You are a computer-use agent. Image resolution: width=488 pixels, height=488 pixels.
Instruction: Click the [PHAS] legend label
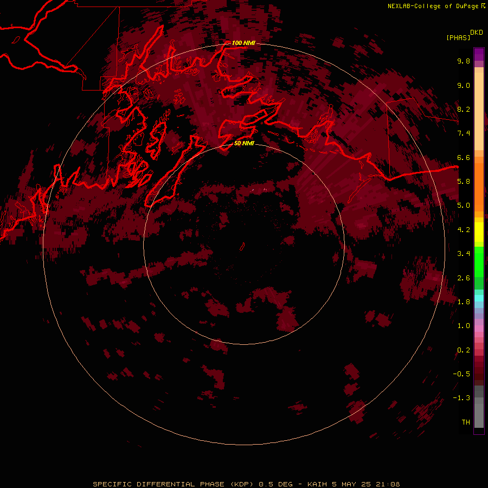pyautogui.click(x=458, y=38)
